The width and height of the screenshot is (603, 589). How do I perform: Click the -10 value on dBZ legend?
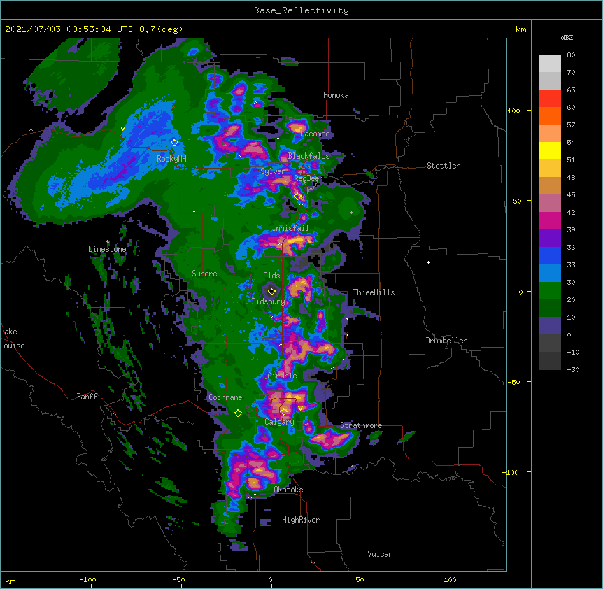tap(573, 352)
